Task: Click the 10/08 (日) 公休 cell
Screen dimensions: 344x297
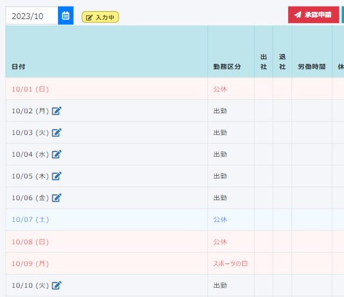Action: [x=231, y=242]
